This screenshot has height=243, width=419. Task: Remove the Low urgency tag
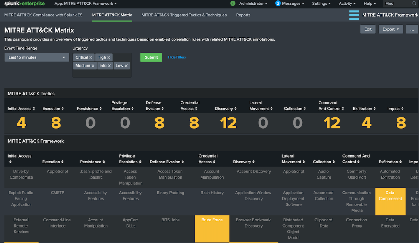pos(126,66)
